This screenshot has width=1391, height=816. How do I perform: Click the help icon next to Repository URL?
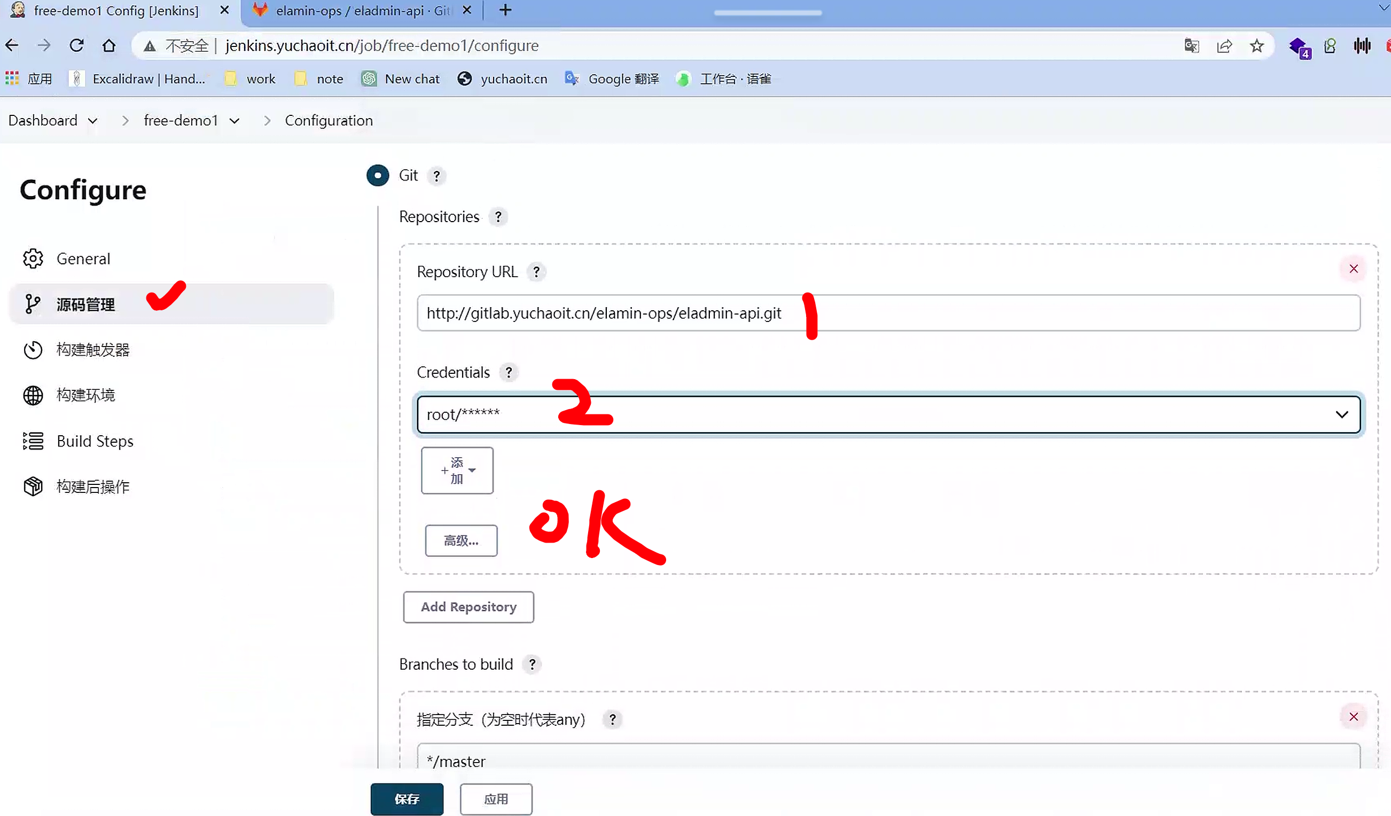[536, 272]
